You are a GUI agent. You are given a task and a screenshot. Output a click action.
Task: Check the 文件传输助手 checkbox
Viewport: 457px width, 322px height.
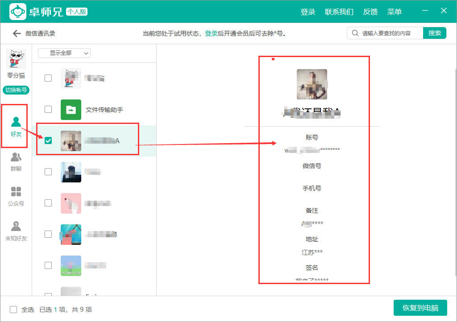tap(48, 109)
